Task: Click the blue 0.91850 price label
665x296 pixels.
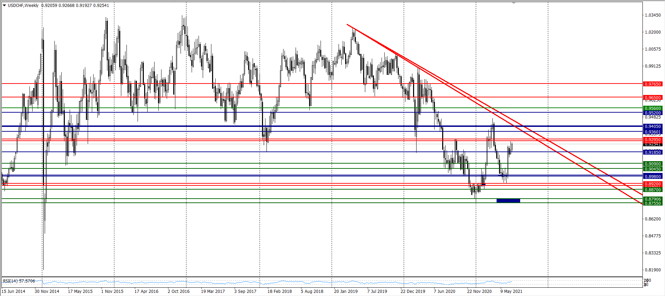Action: pyautogui.click(x=653, y=152)
